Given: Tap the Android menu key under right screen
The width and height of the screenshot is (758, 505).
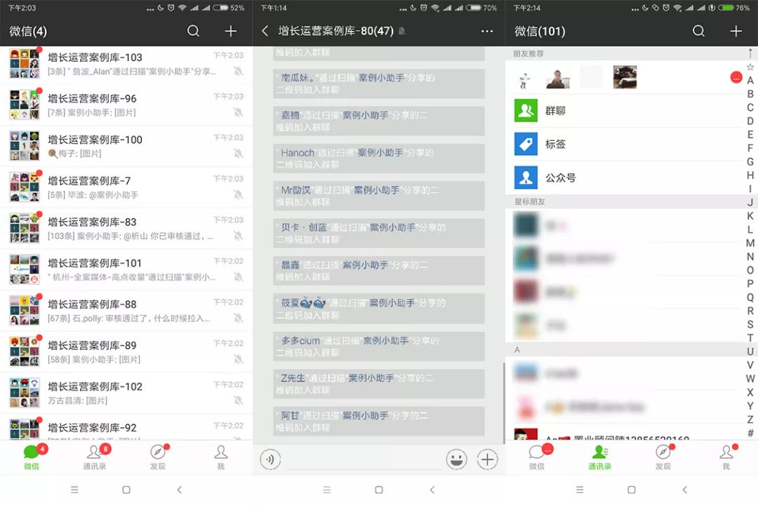Looking at the screenshot, I should click(580, 490).
